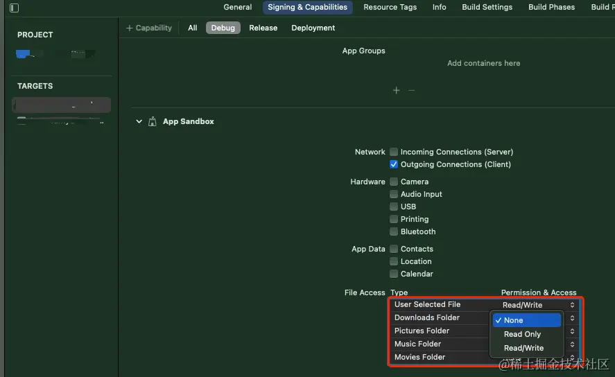Check the Calendar checkbox
Screen dimensions: 615x377
394,274
